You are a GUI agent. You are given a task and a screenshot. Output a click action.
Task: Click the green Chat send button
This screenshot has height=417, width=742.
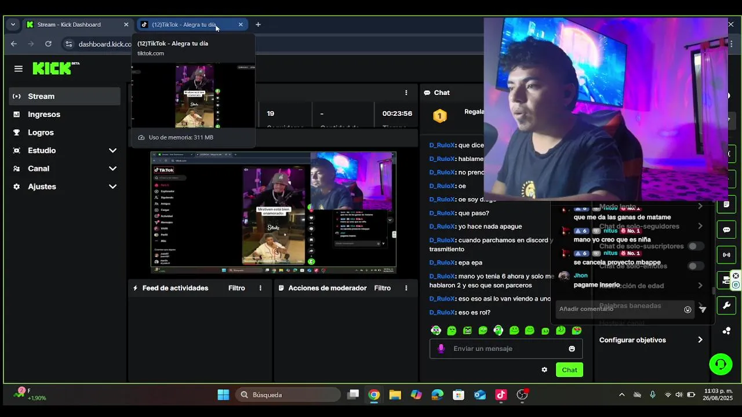pos(569,370)
